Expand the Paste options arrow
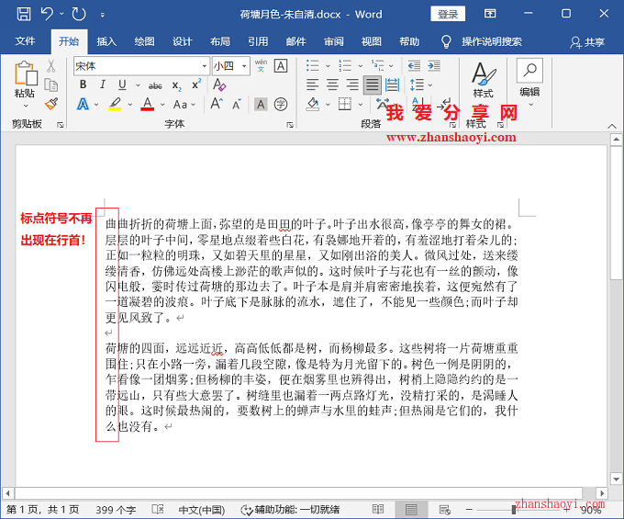The width and height of the screenshot is (624, 519). (x=26, y=106)
